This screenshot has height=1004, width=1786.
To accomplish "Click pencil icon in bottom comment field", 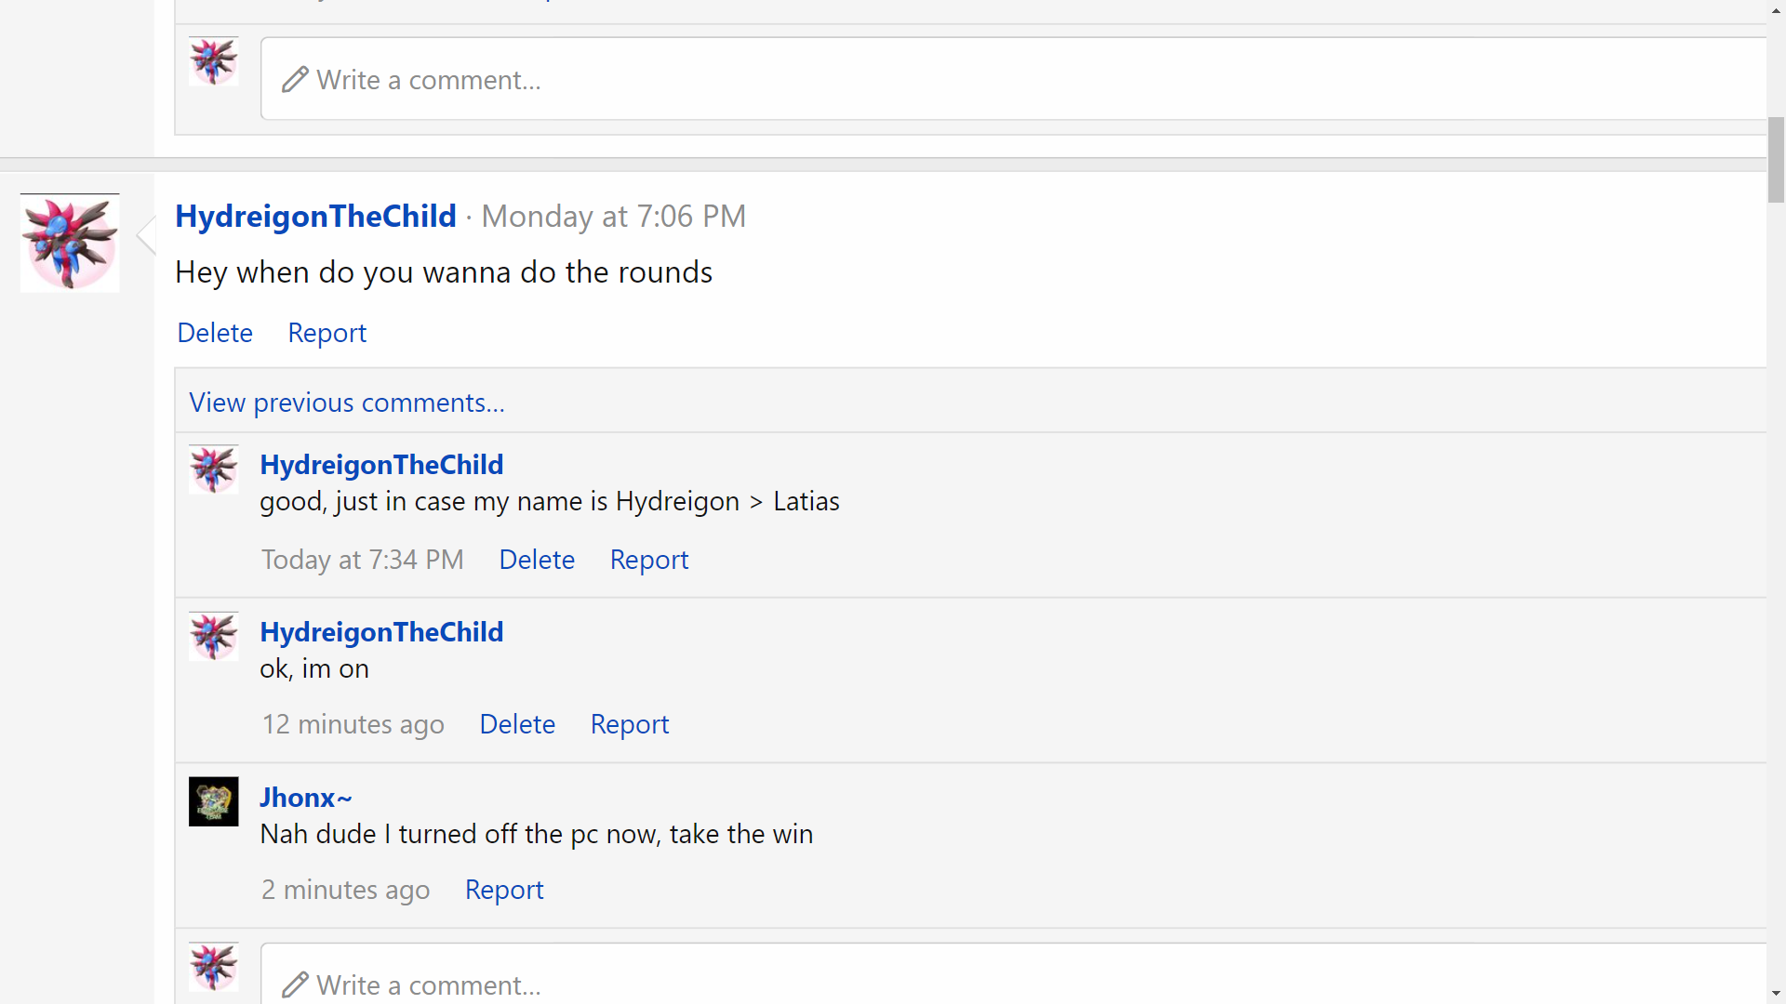I will click(x=295, y=984).
